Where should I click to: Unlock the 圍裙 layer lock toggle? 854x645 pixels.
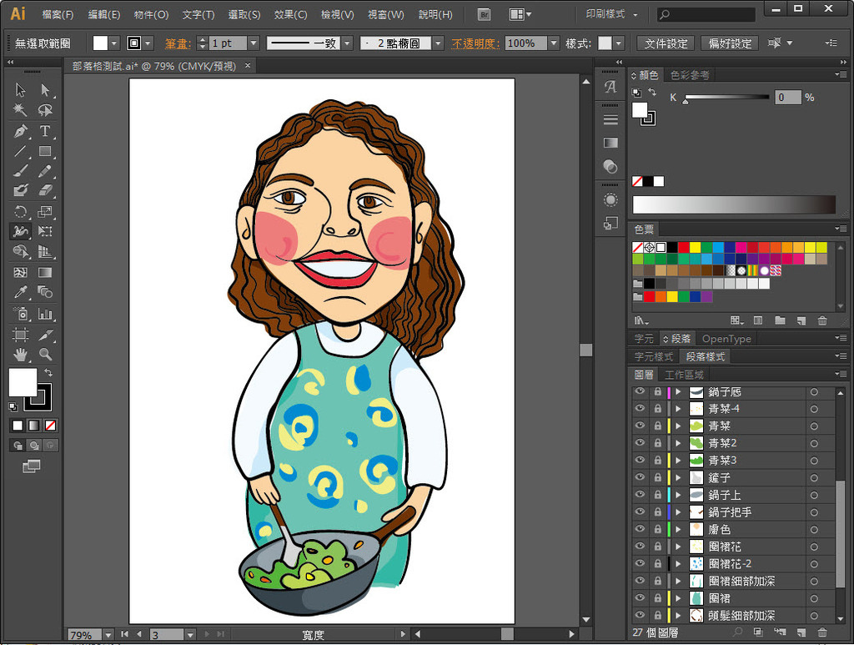click(657, 598)
